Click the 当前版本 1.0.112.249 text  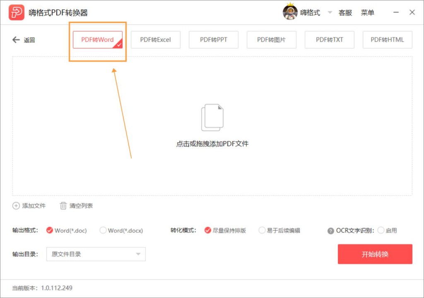[42, 288]
